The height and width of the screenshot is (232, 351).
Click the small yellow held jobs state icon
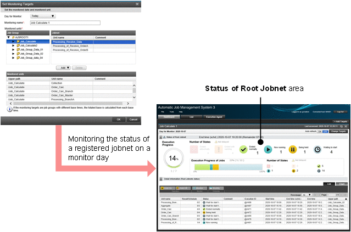click(x=294, y=171)
